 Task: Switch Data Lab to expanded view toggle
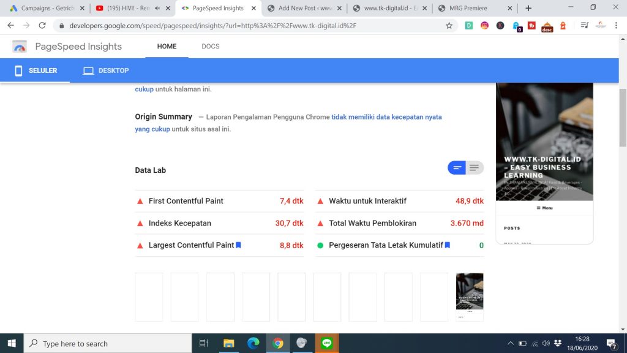pyautogui.click(x=475, y=168)
